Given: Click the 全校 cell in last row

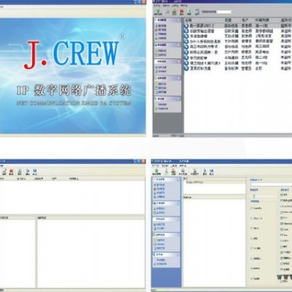Looking at the screenshot, I should tap(258, 69).
